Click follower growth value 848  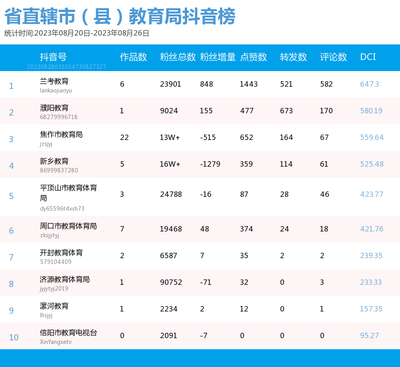[206, 84]
